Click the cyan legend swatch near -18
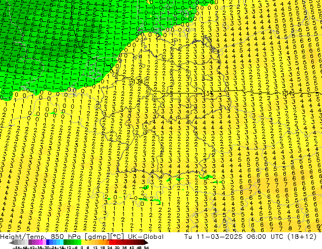The image size is (322, 249). pos(61,242)
